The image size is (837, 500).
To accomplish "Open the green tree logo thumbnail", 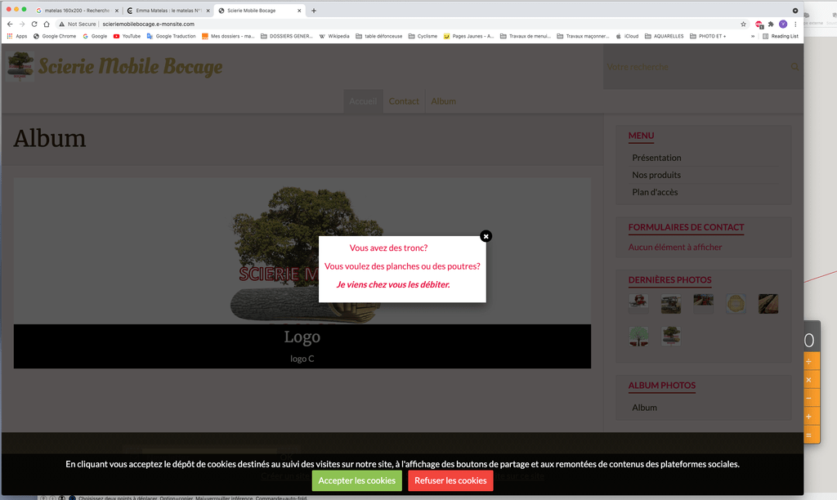I will 638,336.
